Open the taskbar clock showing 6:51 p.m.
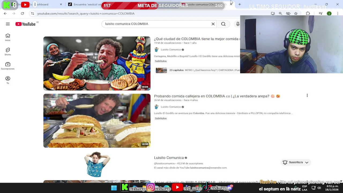The height and width of the screenshot is (193, 343). [332, 188]
